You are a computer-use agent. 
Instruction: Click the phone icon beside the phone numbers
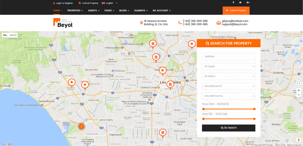[x=180, y=23]
